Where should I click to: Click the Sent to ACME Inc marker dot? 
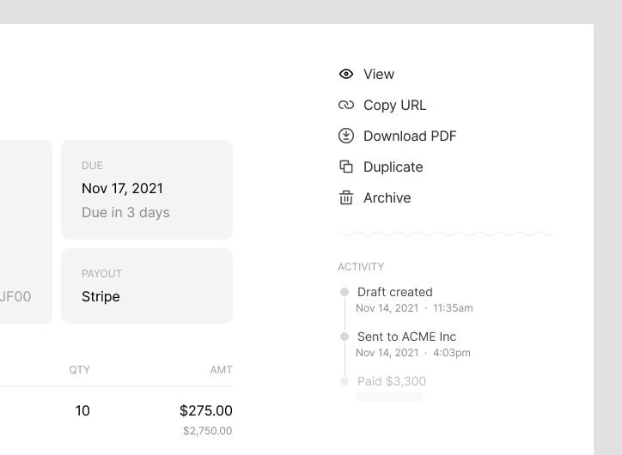(x=345, y=337)
